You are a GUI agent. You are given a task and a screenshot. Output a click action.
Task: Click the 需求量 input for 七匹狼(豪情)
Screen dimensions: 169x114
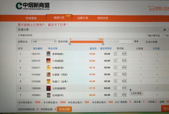click(120, 88)
